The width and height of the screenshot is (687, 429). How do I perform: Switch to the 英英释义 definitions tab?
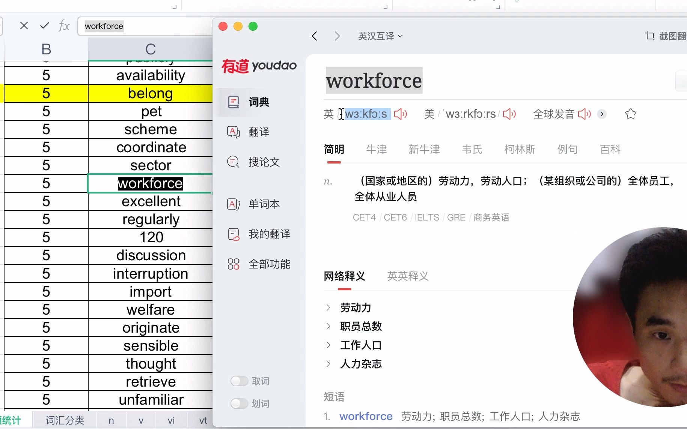[407, 276]
